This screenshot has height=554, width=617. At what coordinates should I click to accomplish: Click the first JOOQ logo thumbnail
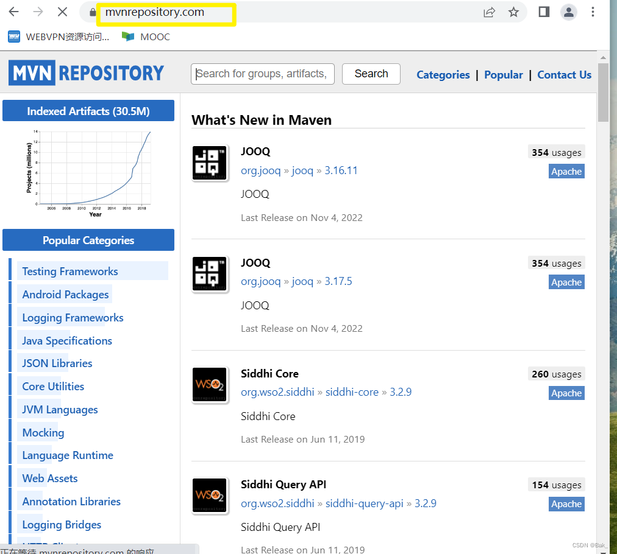[210, 163]
